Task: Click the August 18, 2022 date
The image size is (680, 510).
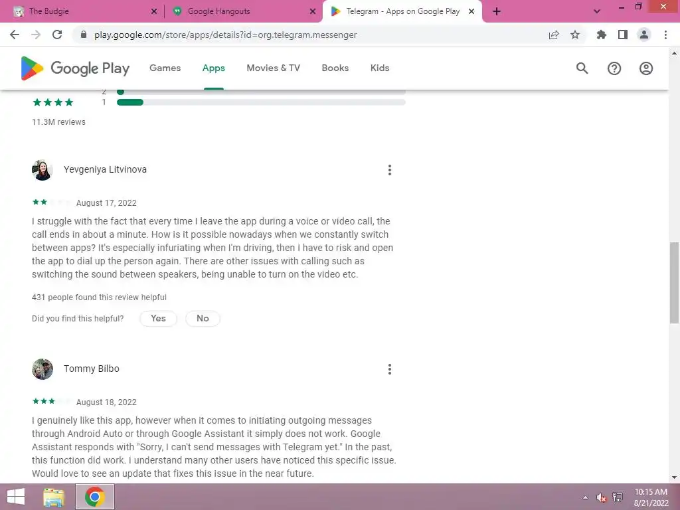Action: click(x=106, y=402)
